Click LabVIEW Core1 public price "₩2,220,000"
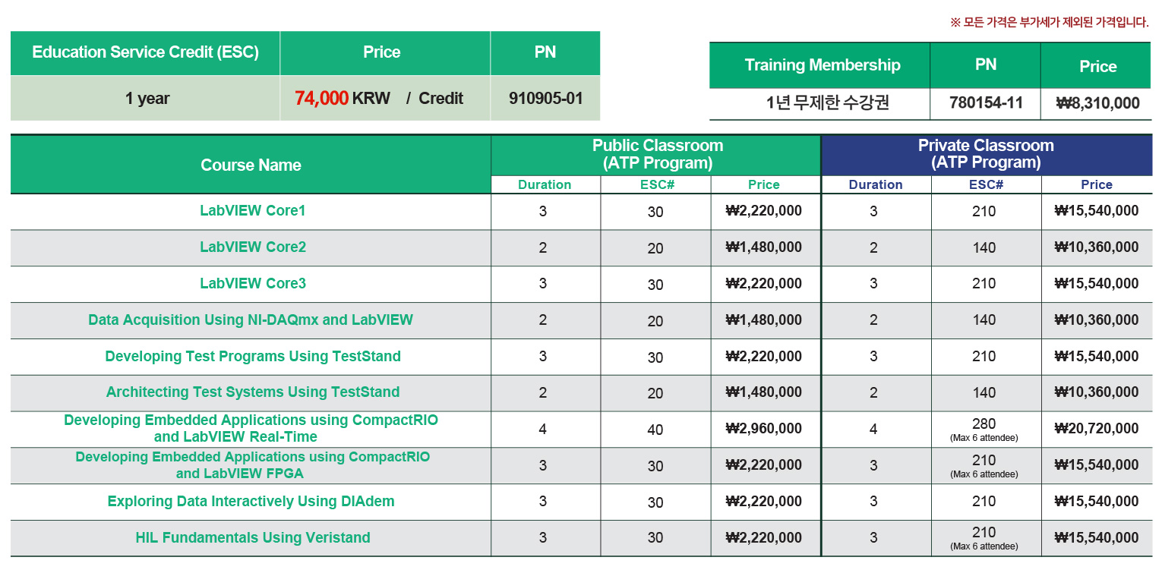The image size is (1162, 573). click(x=764, y=211)
